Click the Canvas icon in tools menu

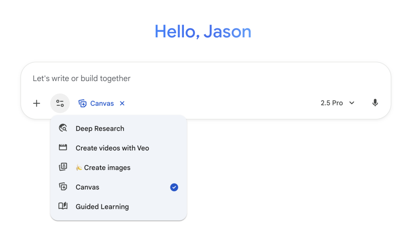(63, 187)
